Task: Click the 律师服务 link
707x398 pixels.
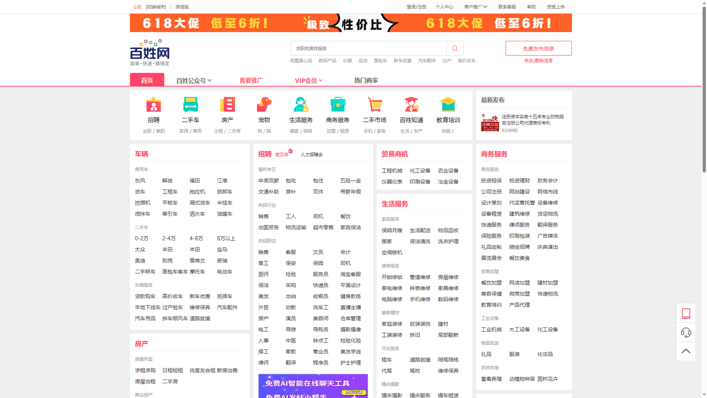Action: (x=519, y=225)
